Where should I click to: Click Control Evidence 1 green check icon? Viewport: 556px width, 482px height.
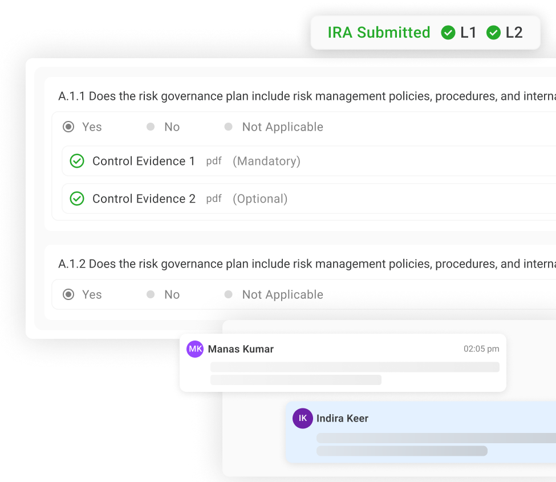click(x=77, y=161)
